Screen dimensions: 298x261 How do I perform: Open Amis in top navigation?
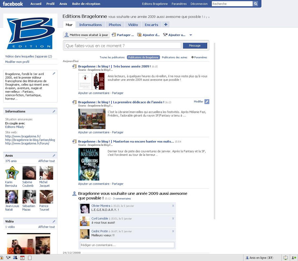pos(63,4)
